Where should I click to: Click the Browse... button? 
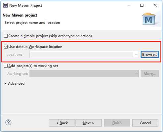point(149,54)
